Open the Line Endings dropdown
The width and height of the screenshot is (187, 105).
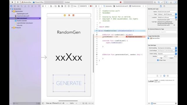(167, 50)
